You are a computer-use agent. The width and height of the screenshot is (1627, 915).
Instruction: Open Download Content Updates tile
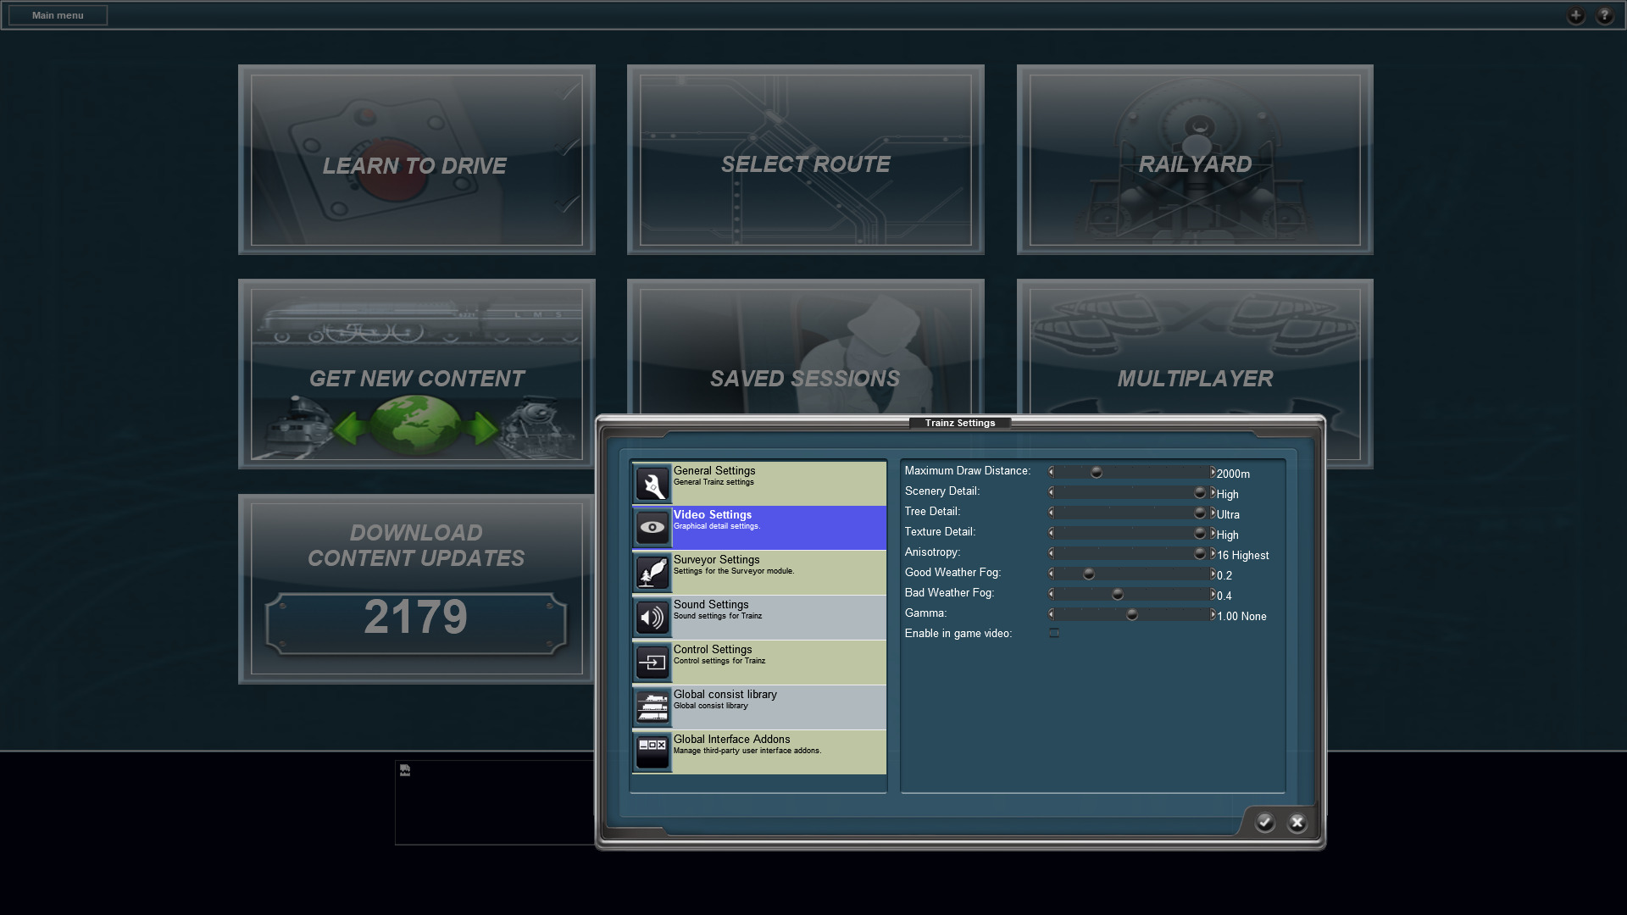pos(416,589)
